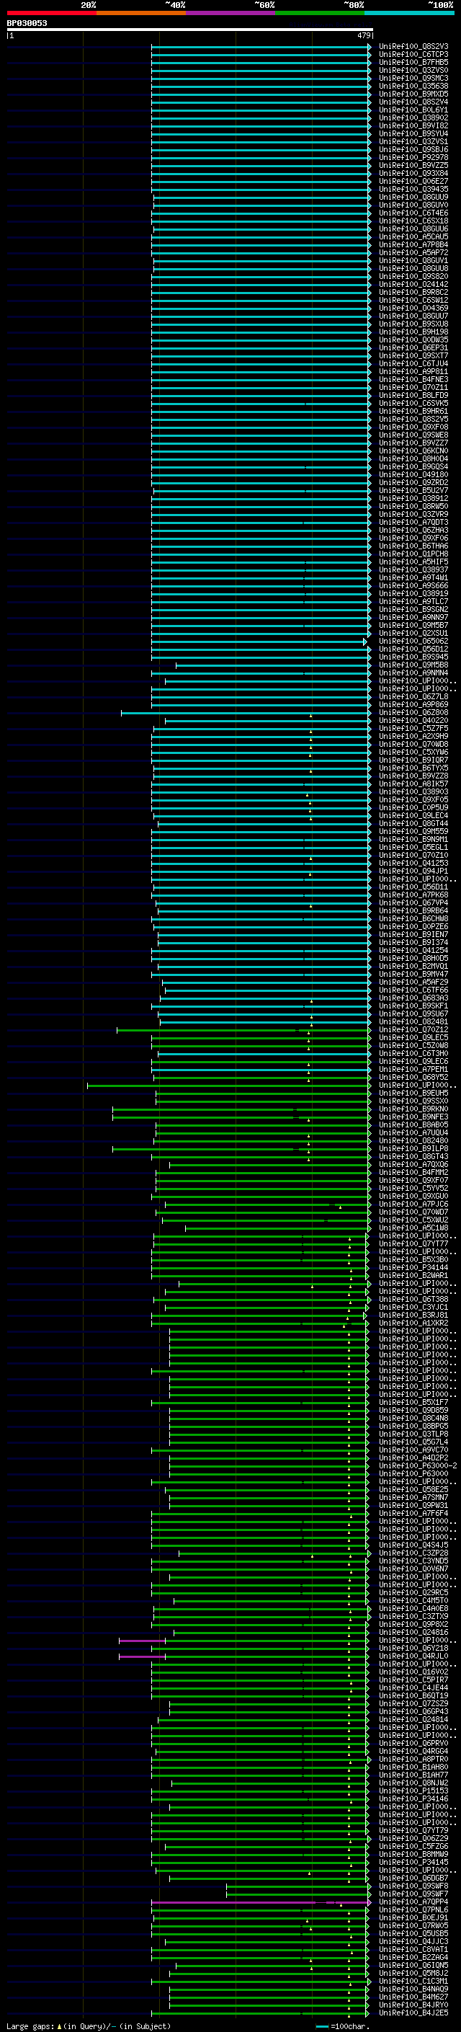Image resolution: width=461 pixels, height=2032 pixels.
Task: Click the query end position 479
Action: coord(364,35)
